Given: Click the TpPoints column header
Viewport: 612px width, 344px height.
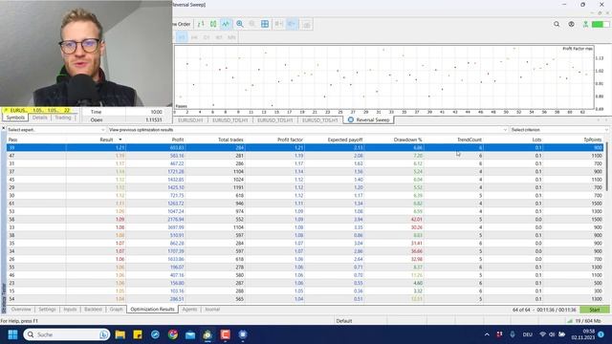Looking at the screenshot, I should click(x=593, y=140).
